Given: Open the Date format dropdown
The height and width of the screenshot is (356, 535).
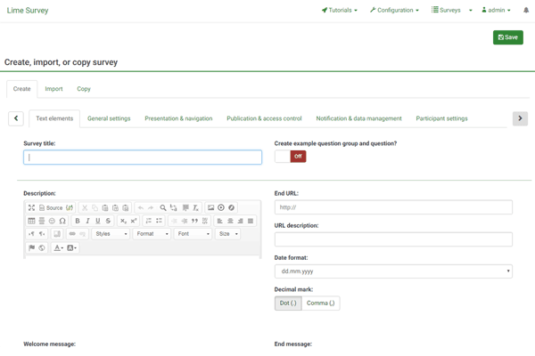Looking at the screenshot, I should (393, 271).
